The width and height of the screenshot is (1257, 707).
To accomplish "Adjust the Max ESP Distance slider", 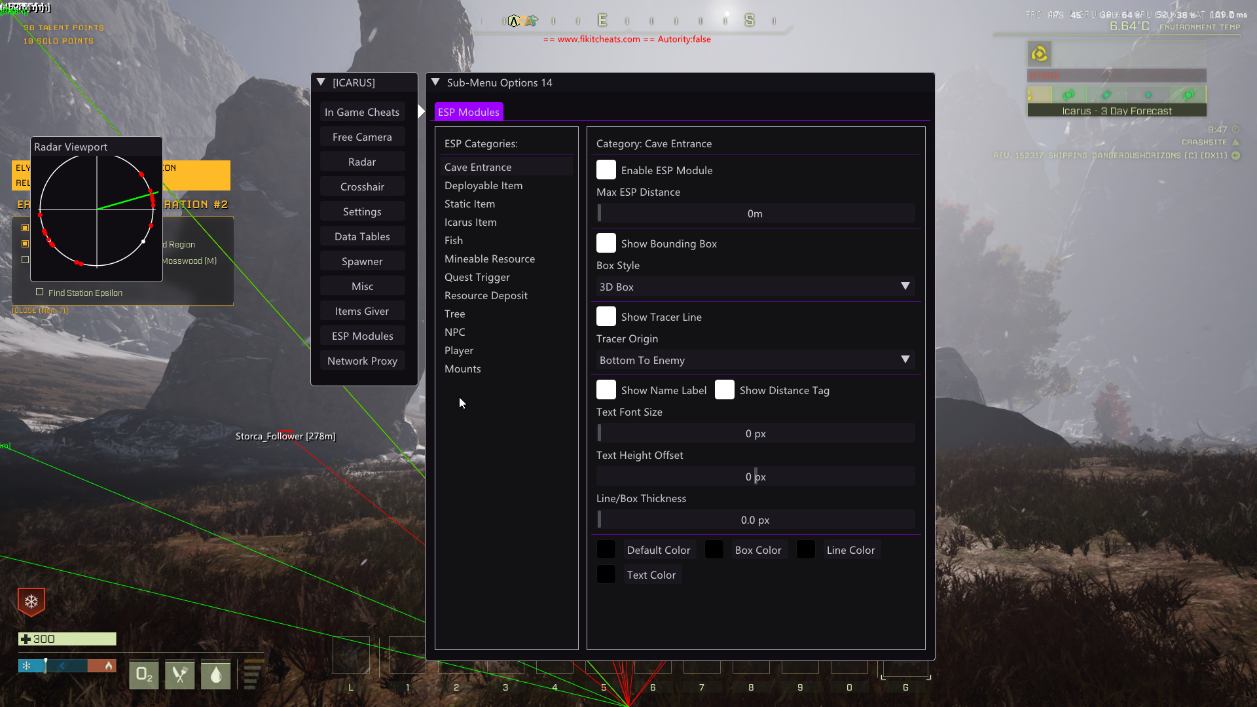I will click(756, 213).
